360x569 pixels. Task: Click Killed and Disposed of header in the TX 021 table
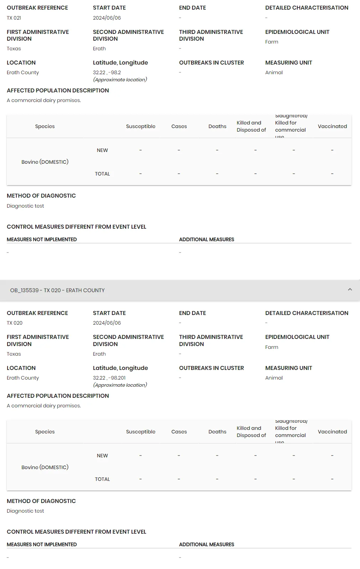251,126
